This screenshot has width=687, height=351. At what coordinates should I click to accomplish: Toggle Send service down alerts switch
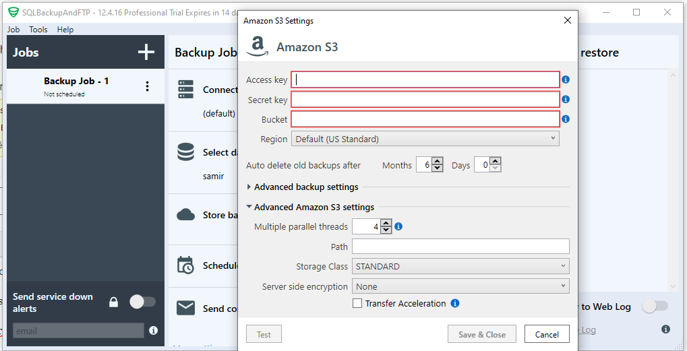click(142, 302)
